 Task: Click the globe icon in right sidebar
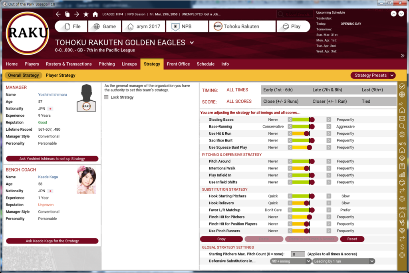click(x=402, y=94)
